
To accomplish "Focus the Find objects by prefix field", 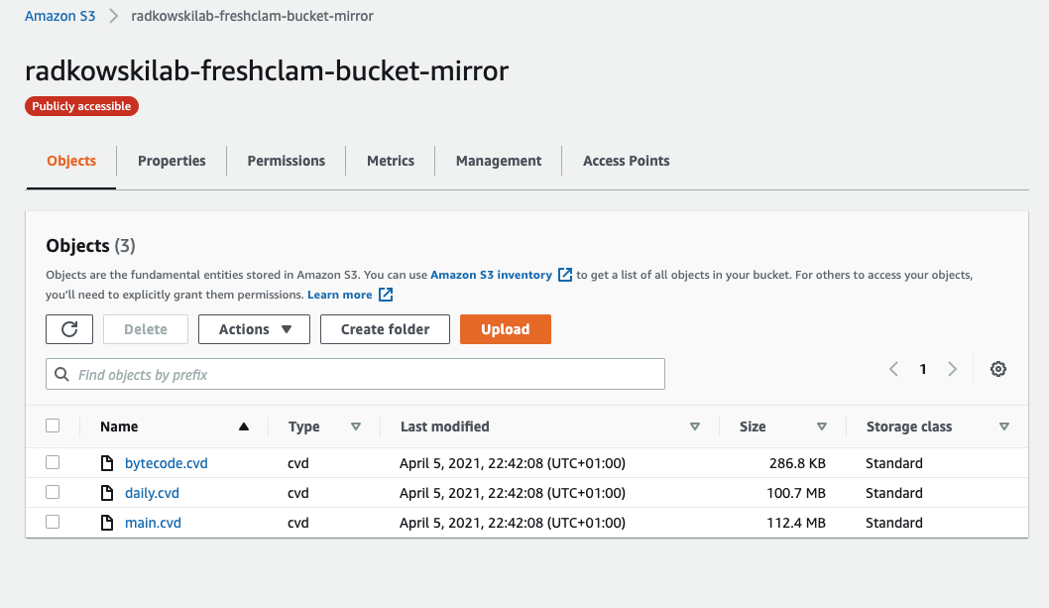I will click(355, 374).
